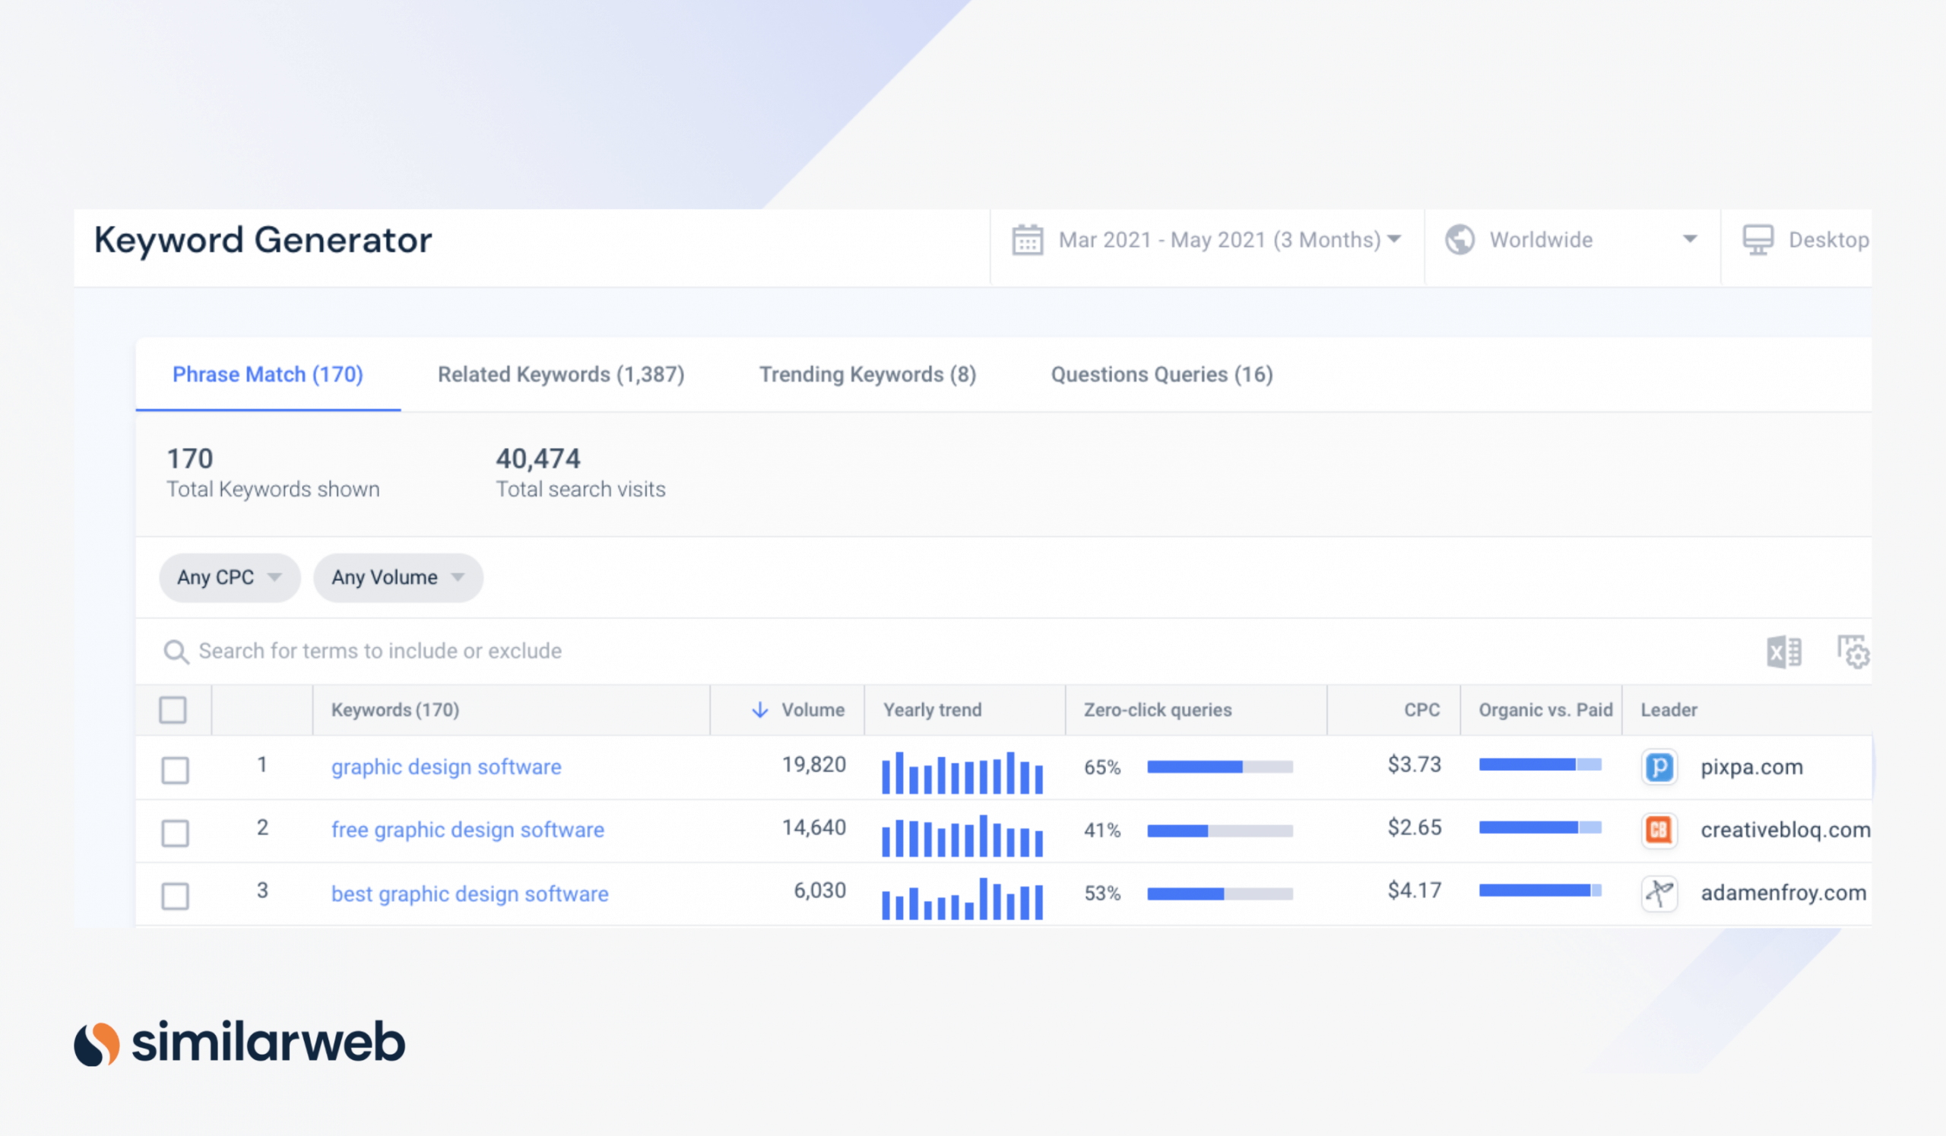Click the desktop device icon
Image resolution: width=1946 pixels, height=1136 pixels.
[1758, 241]
